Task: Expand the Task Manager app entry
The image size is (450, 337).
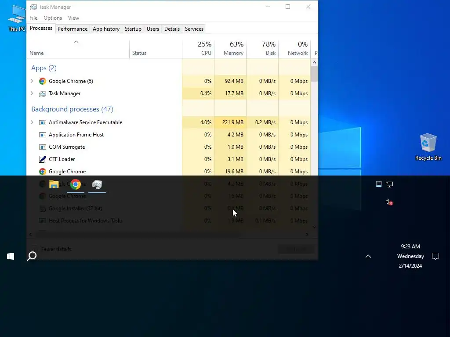Action: 32,93
